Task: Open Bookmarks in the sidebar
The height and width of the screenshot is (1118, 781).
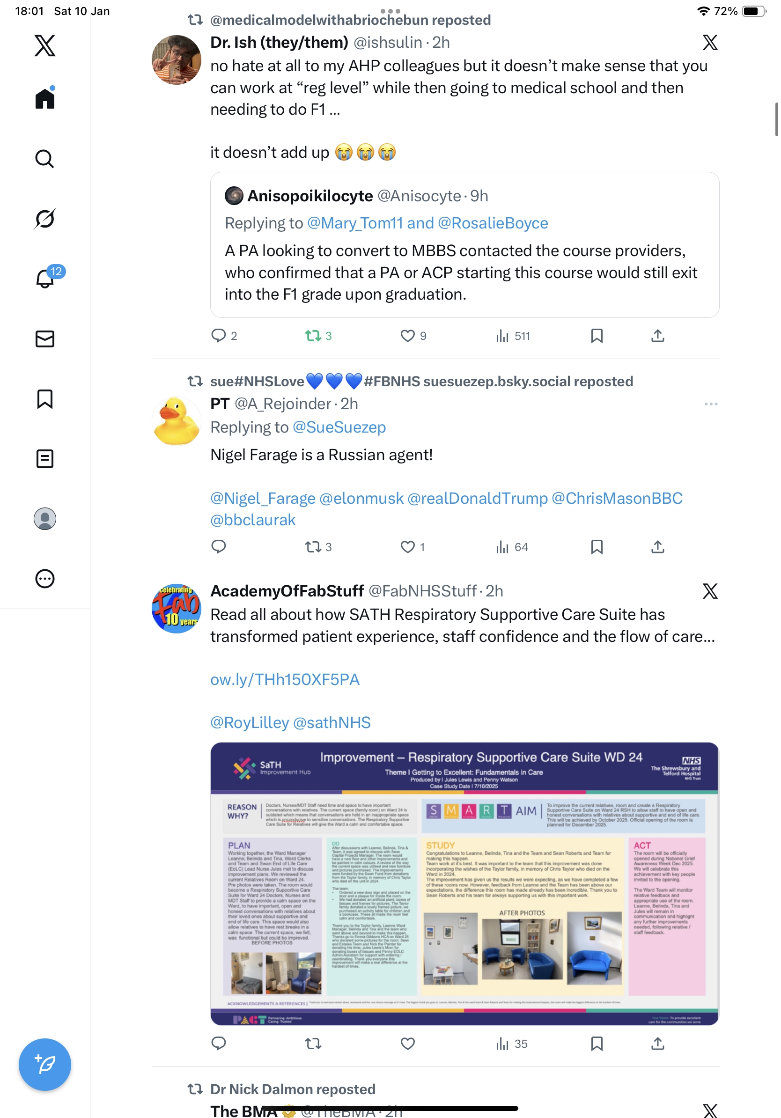Action: tap(45, 399)
